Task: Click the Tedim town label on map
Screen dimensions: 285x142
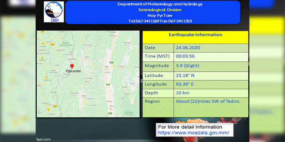Action: point(86,57)
